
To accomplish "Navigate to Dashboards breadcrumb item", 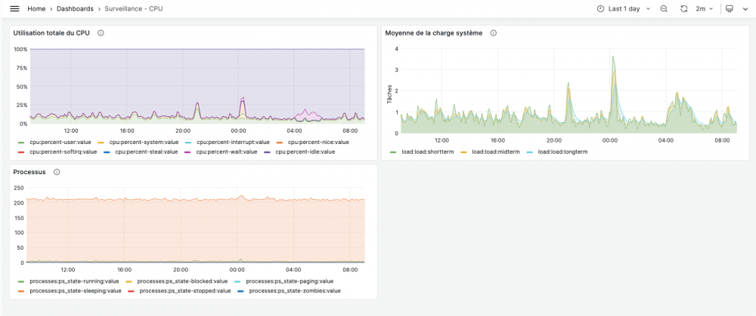I will click(x=75, y=8).
